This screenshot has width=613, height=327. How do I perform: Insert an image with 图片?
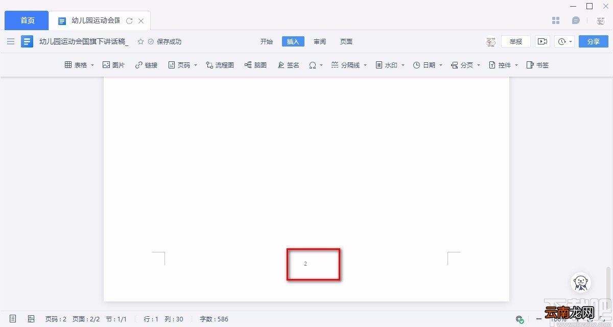pos(113,65)
